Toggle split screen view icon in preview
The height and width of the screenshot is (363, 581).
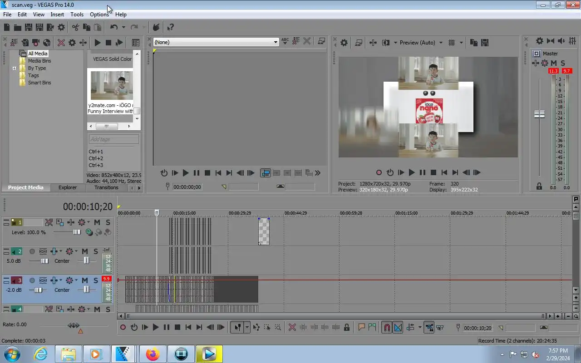pos(386,43)
